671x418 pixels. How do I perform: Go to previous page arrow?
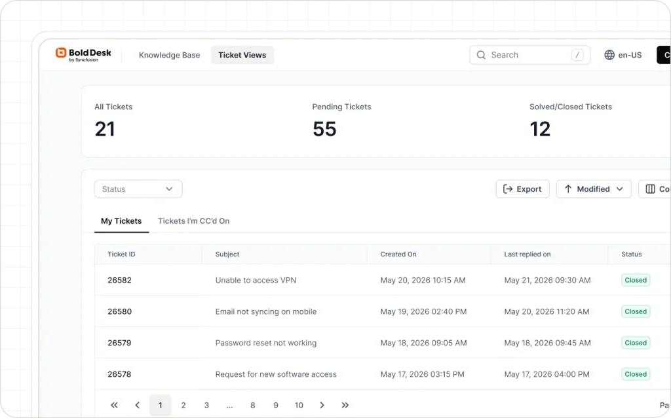(x=138, y=405)
